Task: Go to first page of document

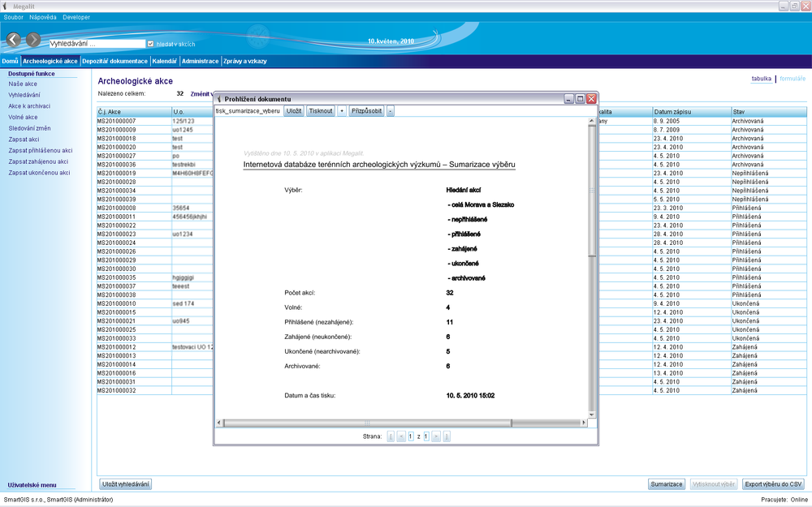Action: 391,436
